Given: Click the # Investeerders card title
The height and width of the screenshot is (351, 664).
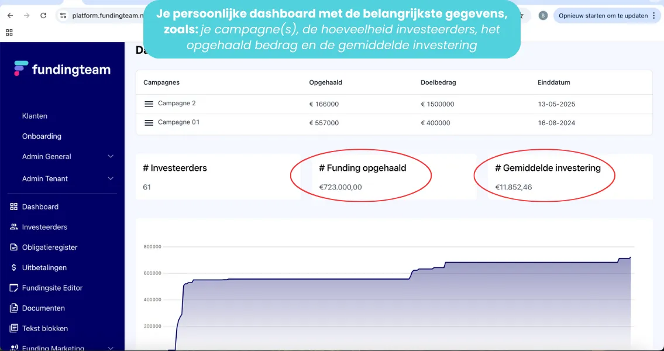Looking at the screenshot, I should [x=175, y=168].
